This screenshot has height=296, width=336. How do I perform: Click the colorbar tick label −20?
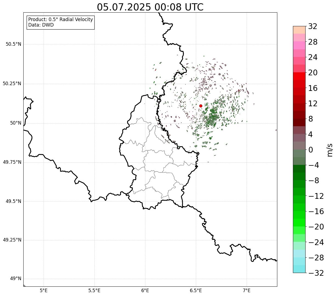[x=316, y=227]
